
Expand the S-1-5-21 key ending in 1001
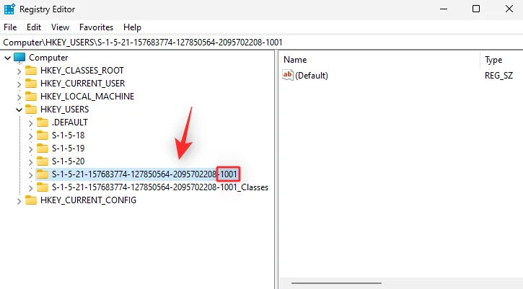(30, 174)
